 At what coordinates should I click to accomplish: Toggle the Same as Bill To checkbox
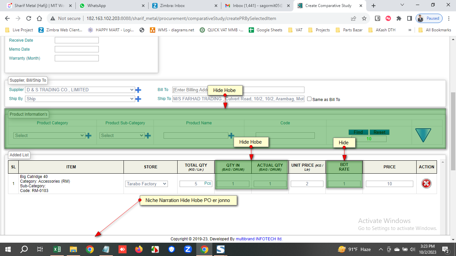point(309,99)
